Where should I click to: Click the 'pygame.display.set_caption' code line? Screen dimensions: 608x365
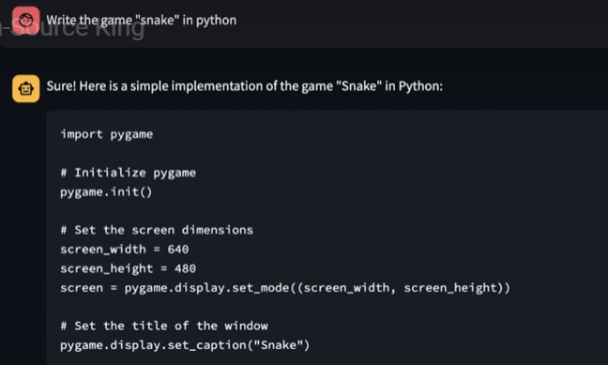coord(185,345)
